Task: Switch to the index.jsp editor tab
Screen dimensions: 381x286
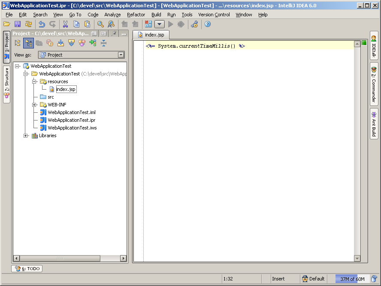Action: [151, 35]
